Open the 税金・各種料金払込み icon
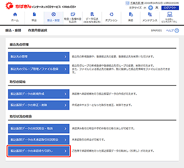This screenshot has width=184, height=168. (73, 14)
